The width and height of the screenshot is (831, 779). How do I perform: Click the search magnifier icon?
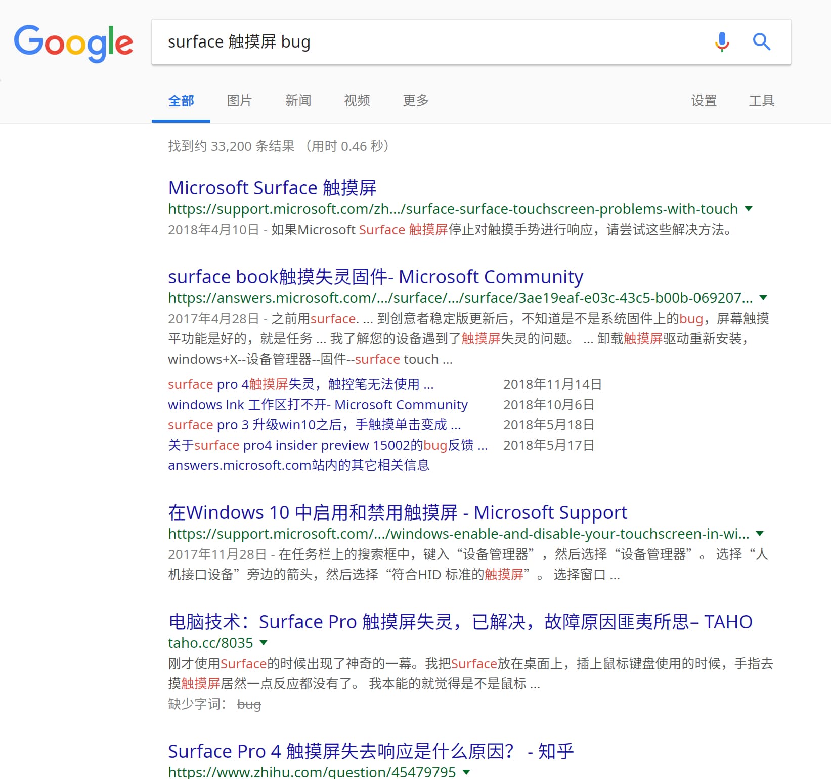tap(762, 42)
